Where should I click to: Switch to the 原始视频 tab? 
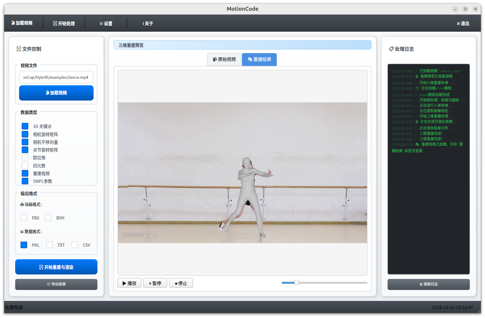(x=224, y=59)
